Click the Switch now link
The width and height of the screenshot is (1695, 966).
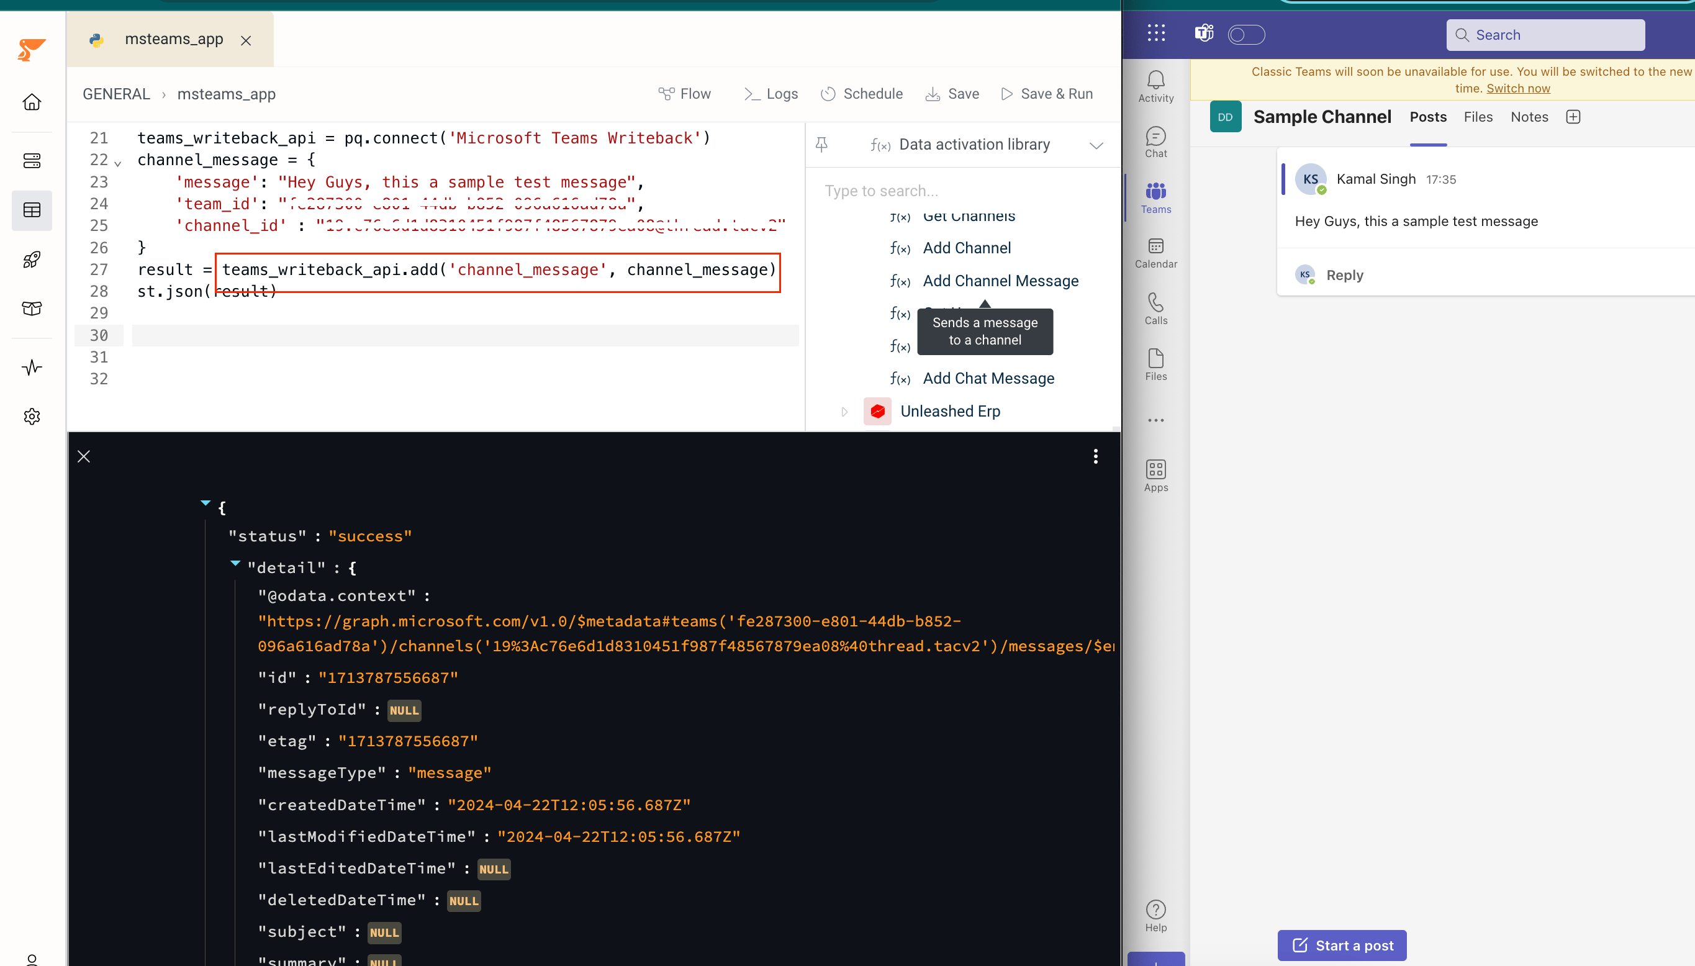click(1518, 89)
